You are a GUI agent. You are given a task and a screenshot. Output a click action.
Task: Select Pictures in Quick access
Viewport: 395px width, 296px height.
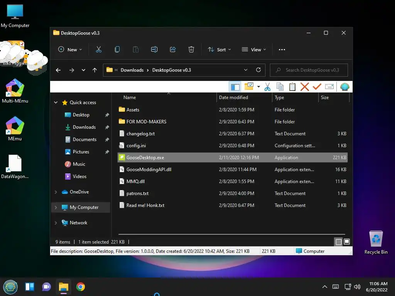(x=81, y=152)
